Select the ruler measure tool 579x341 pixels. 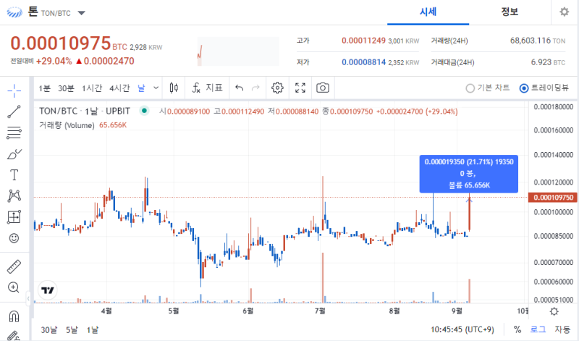[14, 266]
